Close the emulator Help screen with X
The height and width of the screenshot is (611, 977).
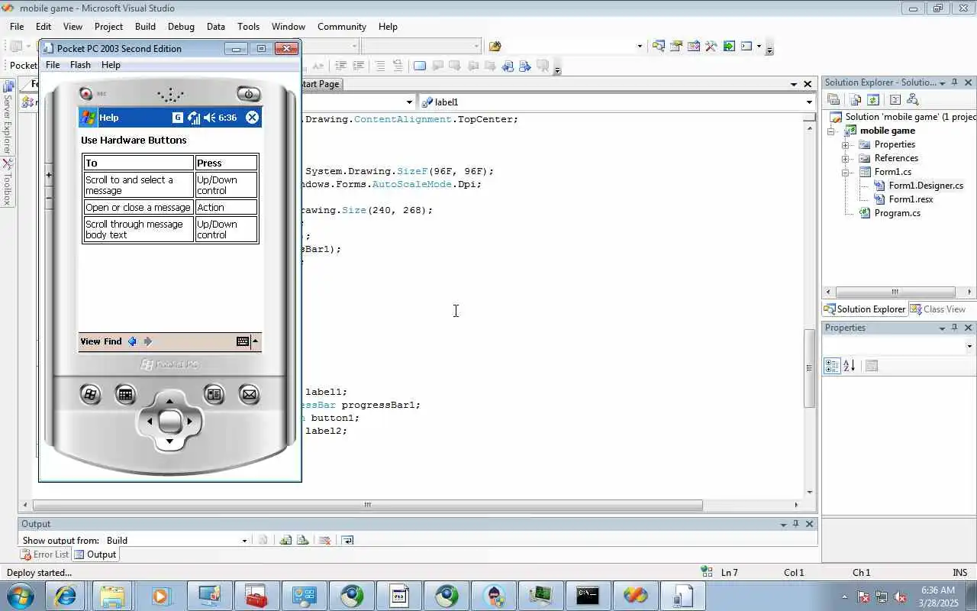pos(252,118)
